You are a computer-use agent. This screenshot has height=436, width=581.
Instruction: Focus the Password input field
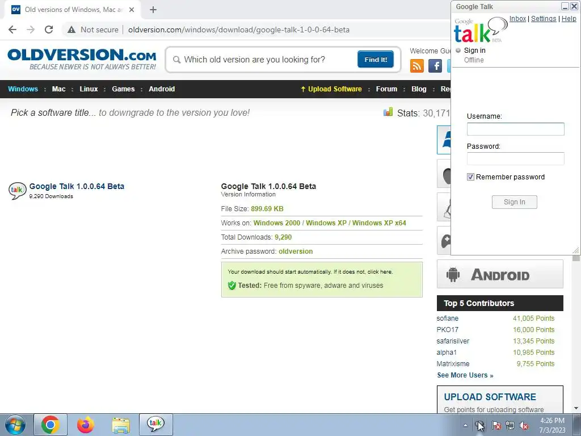pyautogui.click(x=515, y=159)
